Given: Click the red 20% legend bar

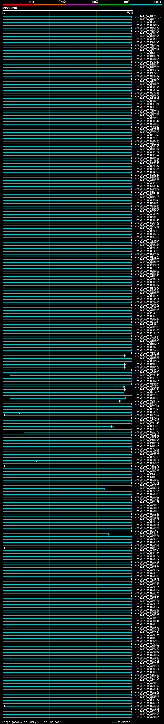Looking at the screenshot, I should 18,5.
